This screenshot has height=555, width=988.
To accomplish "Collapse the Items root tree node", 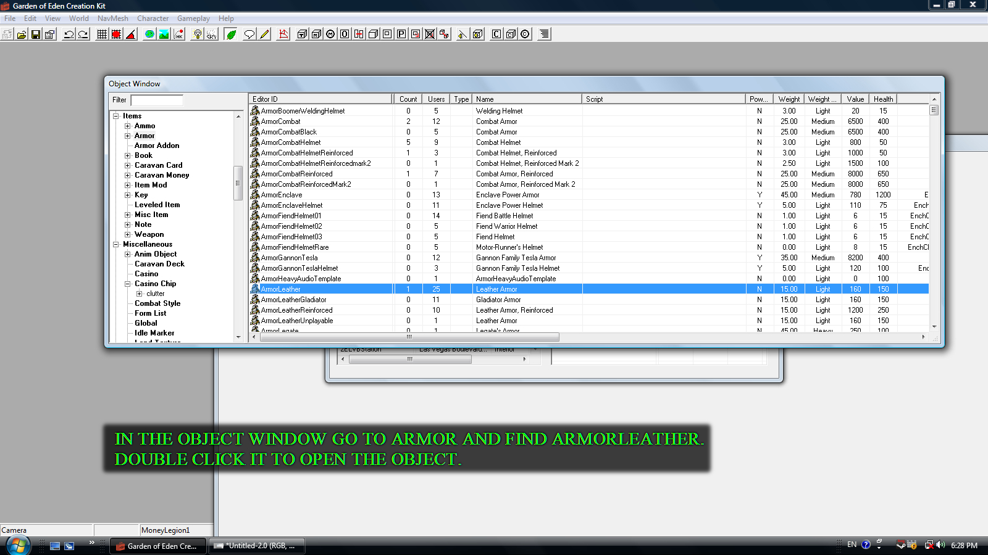I will pyautogui.click(x=115, y=116).
